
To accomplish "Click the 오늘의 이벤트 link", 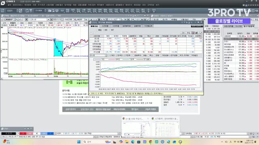I will [x=151, y=109].
